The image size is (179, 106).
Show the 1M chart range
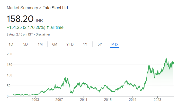(40, 44)
